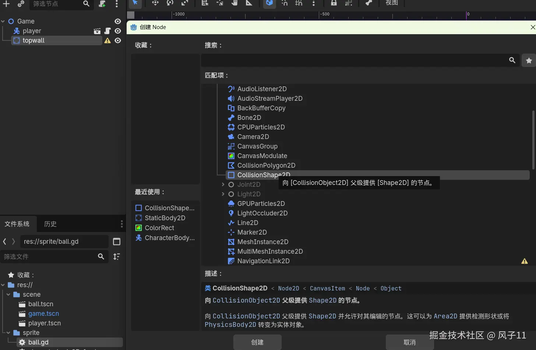Select GPUParticles2D in the node list
This screenshot has height=350, width=536.
click(261, 204)
